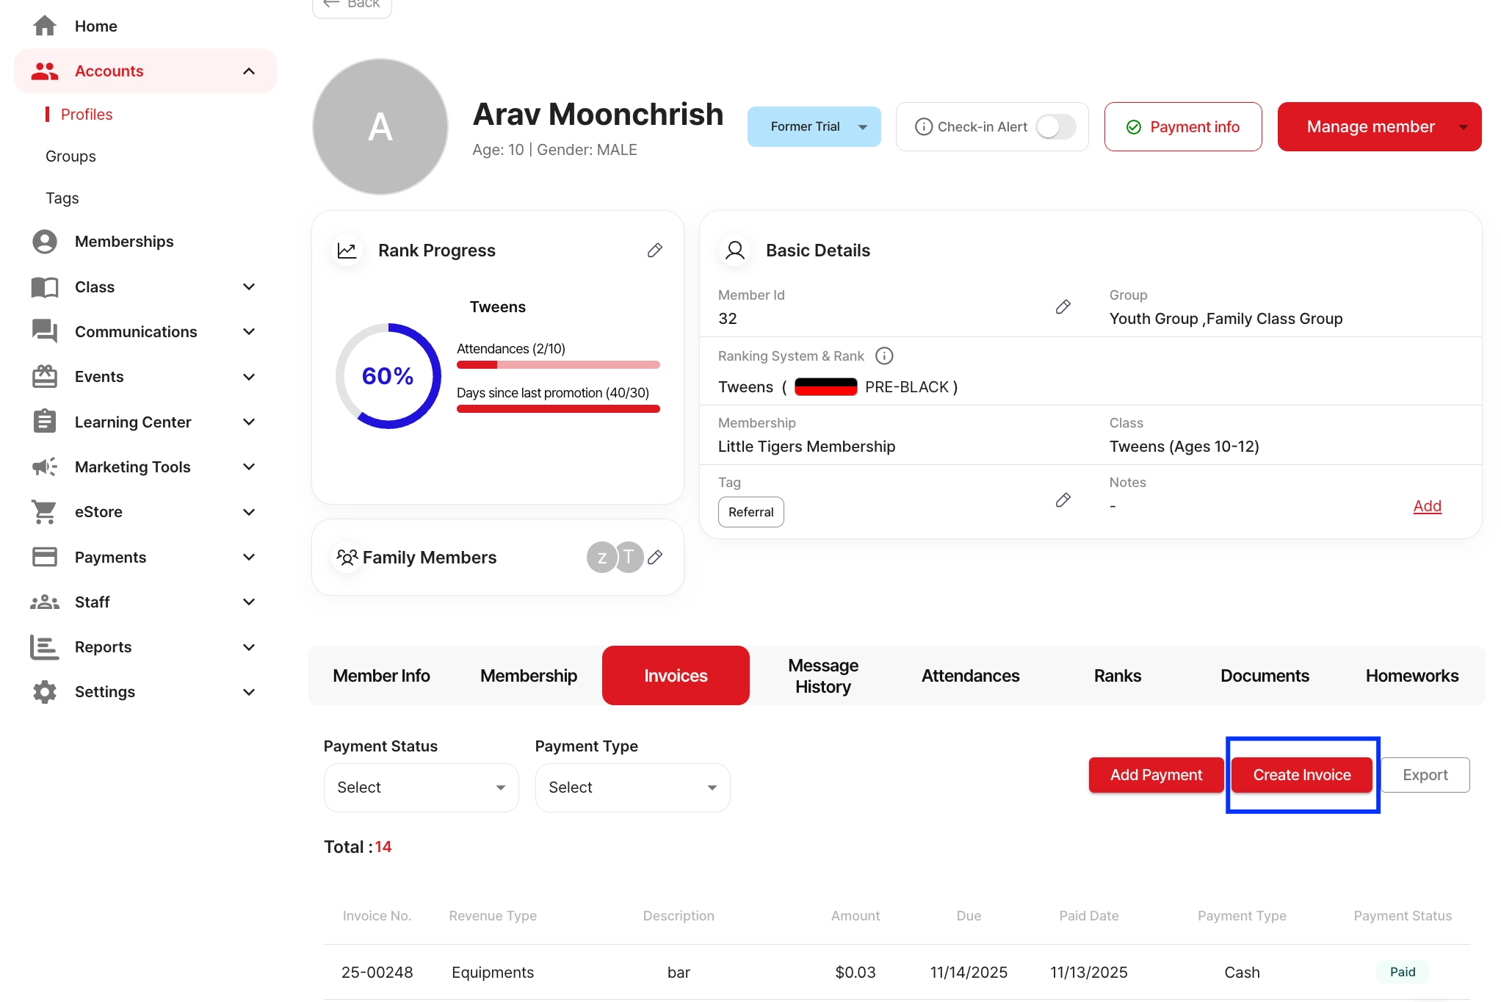Open the Payment Status select dropdown
Viewport: 1501px width, 1002px height.
[421, 787]
